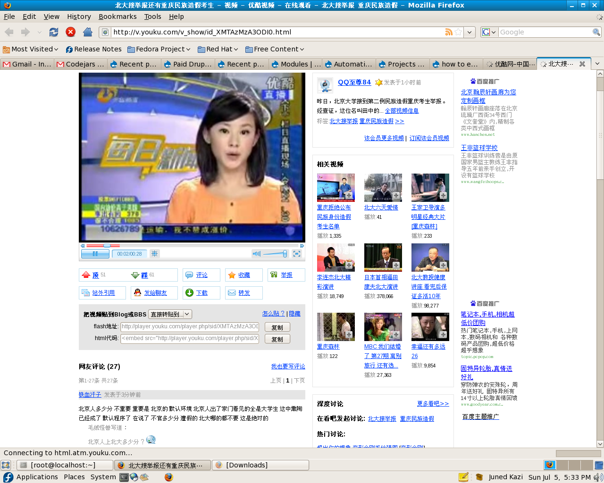This screenshot has height=483, width=604.
Task: Open the Bookmarks menu
Action: [117, 17]
